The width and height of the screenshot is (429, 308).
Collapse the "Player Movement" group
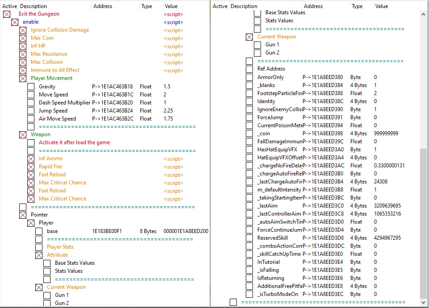tap(23, 79)
